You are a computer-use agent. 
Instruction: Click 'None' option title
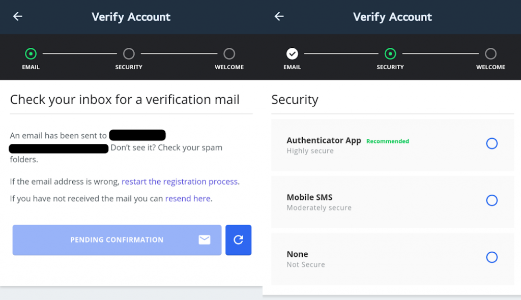tap(297, 254)
